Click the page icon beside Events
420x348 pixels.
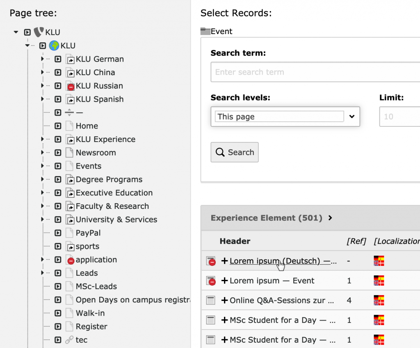[x=69, y=166]
